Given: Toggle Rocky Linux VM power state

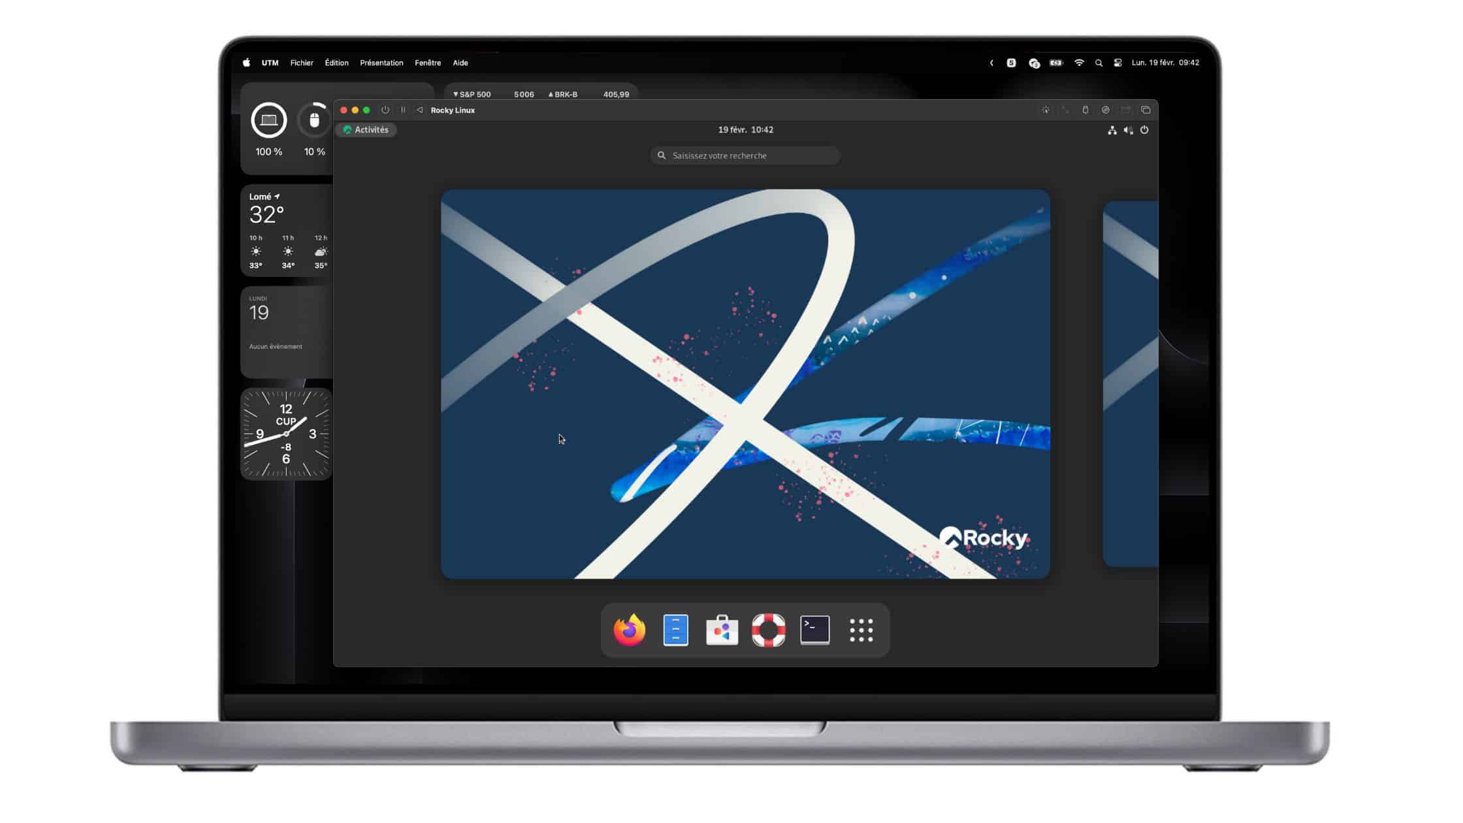Looking at the screenshot, I should (386, 110).
